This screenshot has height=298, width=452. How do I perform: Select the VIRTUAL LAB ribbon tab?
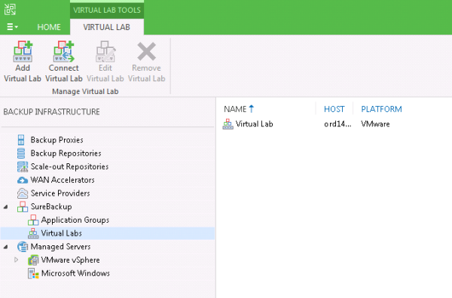[x=107, y=27]
